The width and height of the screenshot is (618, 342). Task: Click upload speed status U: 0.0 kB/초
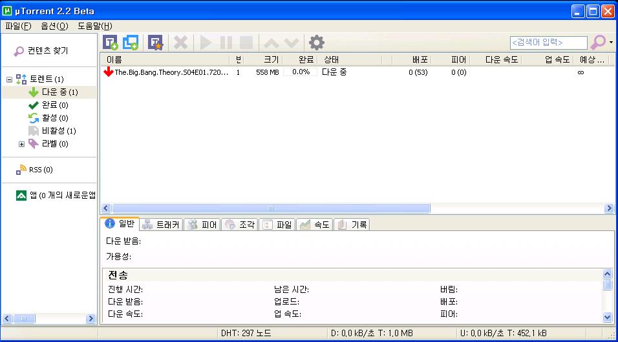click(x=504, y=334)
